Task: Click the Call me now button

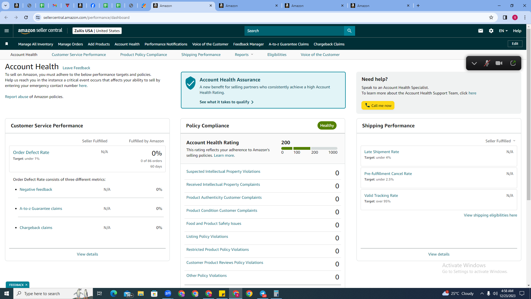Action: coord(378,105)
